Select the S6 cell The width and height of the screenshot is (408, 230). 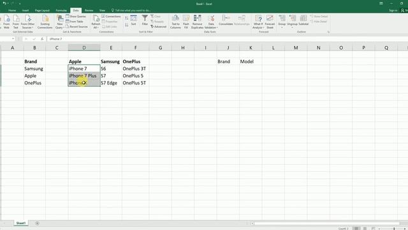coord(111,68)
